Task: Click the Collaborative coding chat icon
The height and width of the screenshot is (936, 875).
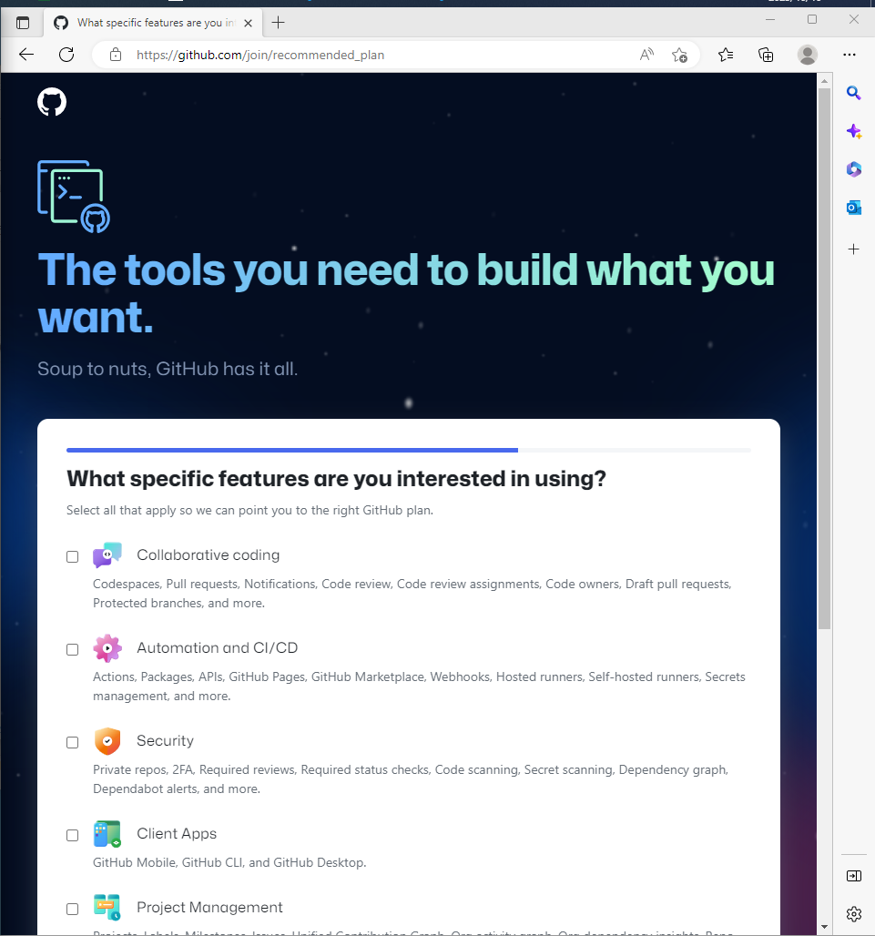Action: coord(107,554)
